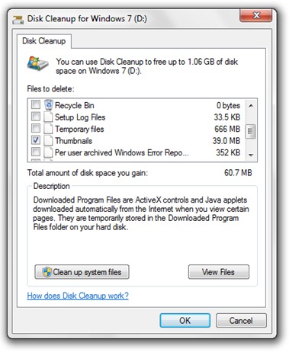The width and height of the screenshot is (289, 352).
Task: Check the Setup Log Files checkbox
Action: click(x=36, y=117)
